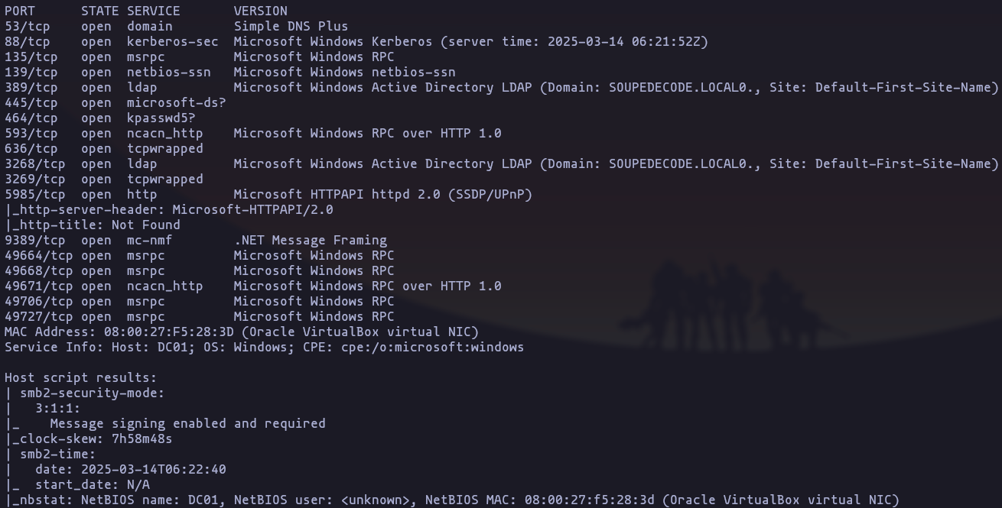Select Message signing enabled and required
The width and height of the screenshot is (1002, 508).
188,423
